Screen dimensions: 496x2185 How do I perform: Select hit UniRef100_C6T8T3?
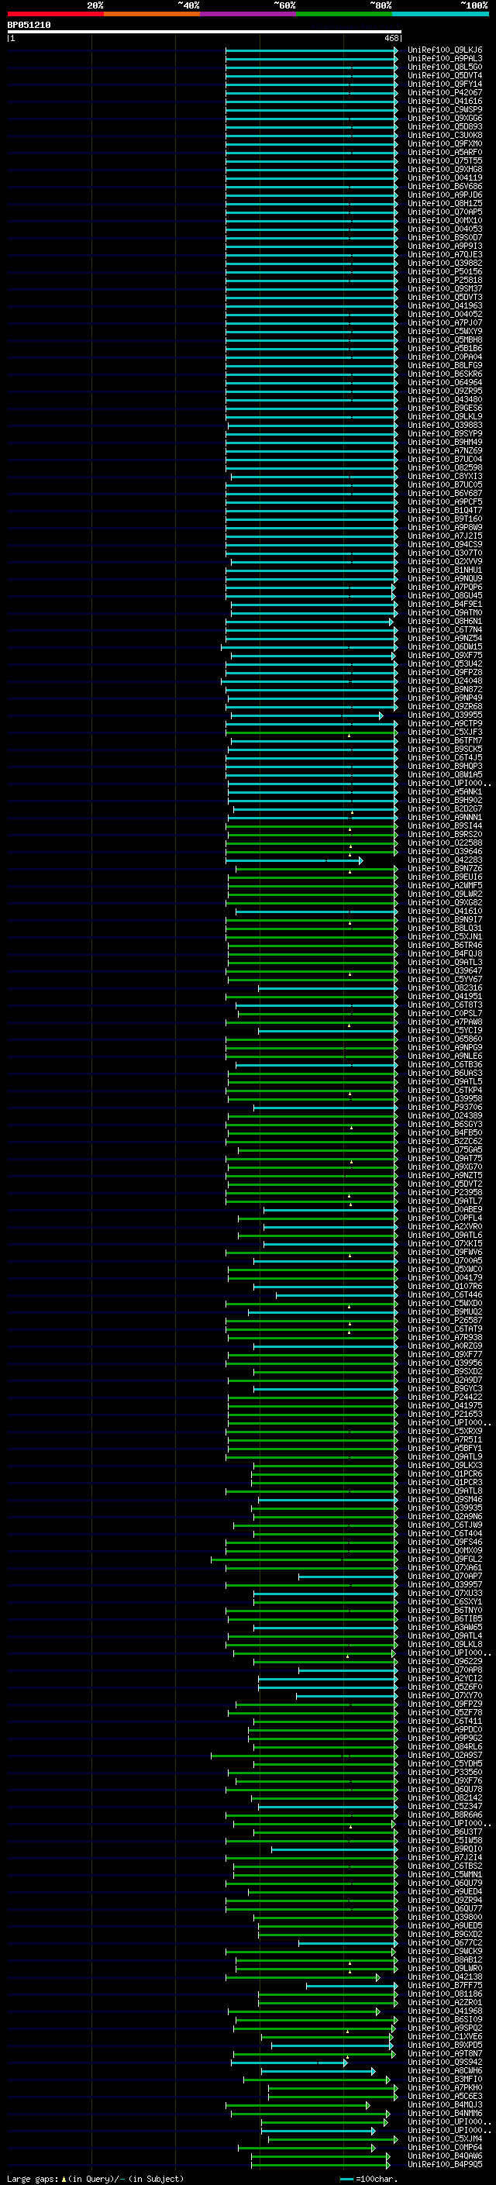445,1005
